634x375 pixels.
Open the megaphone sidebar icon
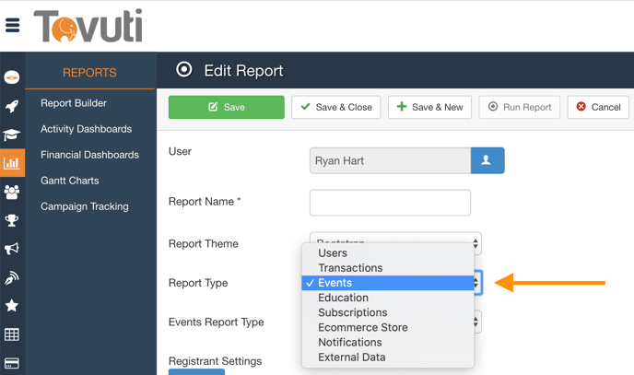click(12, 249)
